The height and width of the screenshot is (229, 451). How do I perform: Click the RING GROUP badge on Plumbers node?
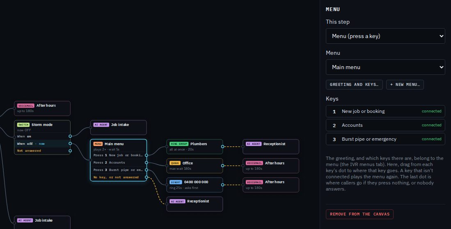coord(179,144)
